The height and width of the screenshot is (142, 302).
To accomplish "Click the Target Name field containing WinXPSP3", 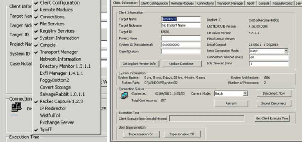I will 181,19.
